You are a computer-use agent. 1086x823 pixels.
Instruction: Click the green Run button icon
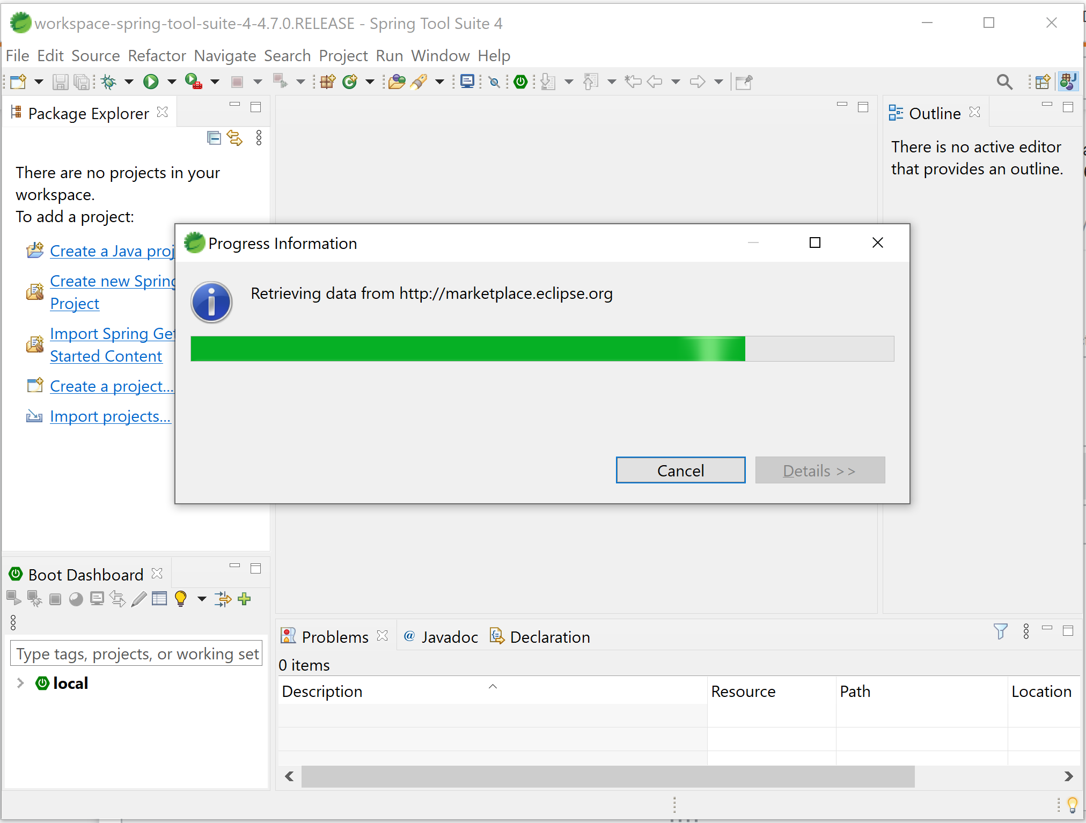151,82
